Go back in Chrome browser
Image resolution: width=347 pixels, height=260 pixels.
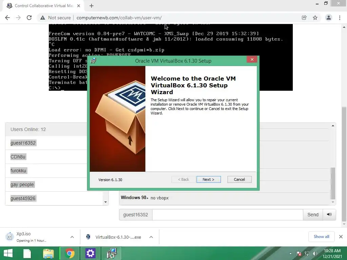[7, 18]
